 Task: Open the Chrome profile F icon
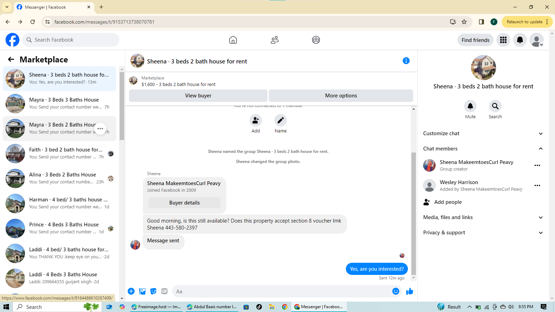tap(494, 22)
